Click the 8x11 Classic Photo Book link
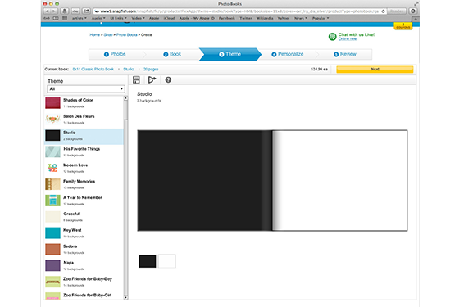 (x=93, y=69)
